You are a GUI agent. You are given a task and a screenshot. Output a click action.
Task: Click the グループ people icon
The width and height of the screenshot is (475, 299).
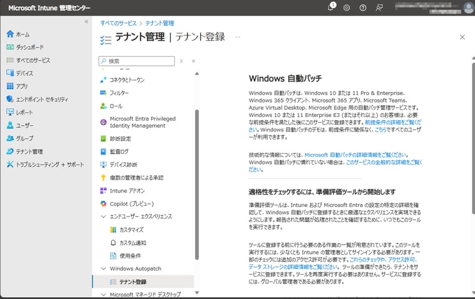pyautogui.click(x=10, y=138)
